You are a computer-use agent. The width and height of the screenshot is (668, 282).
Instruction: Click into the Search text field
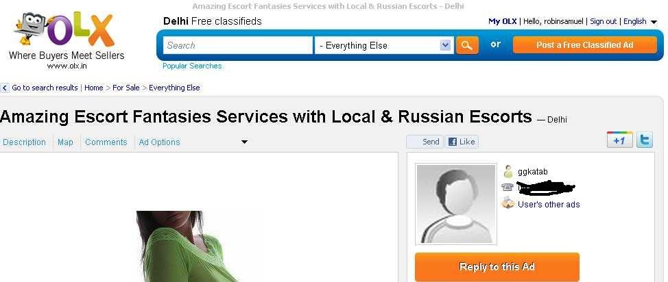238,45
